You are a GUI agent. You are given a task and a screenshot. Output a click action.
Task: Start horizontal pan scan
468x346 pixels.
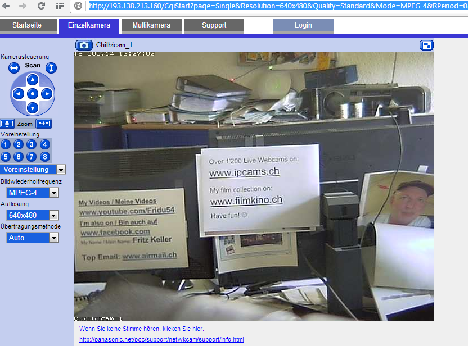[x=14, y=67]
